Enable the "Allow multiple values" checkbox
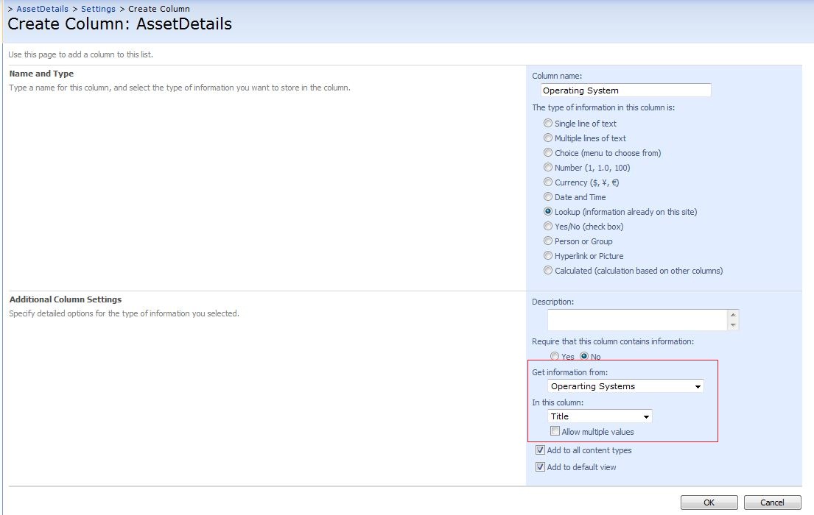Viewport: 814px width, 515px height. click(555, 431)
